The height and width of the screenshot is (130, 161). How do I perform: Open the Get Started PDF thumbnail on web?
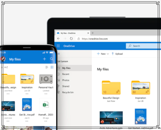coord(141,116)
